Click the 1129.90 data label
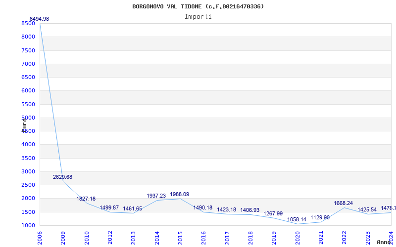 click(320, 217)
